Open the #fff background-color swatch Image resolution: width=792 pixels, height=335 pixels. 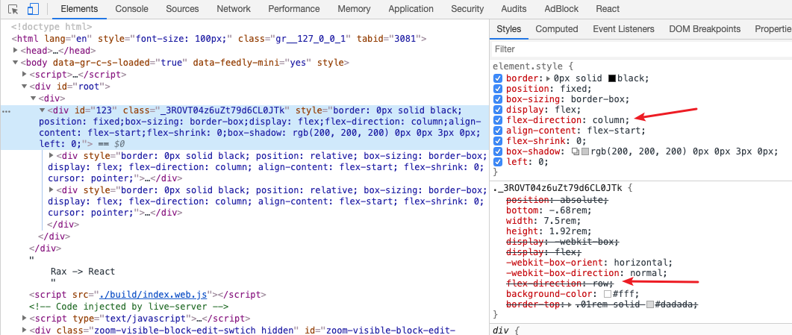tap(608, 294)
